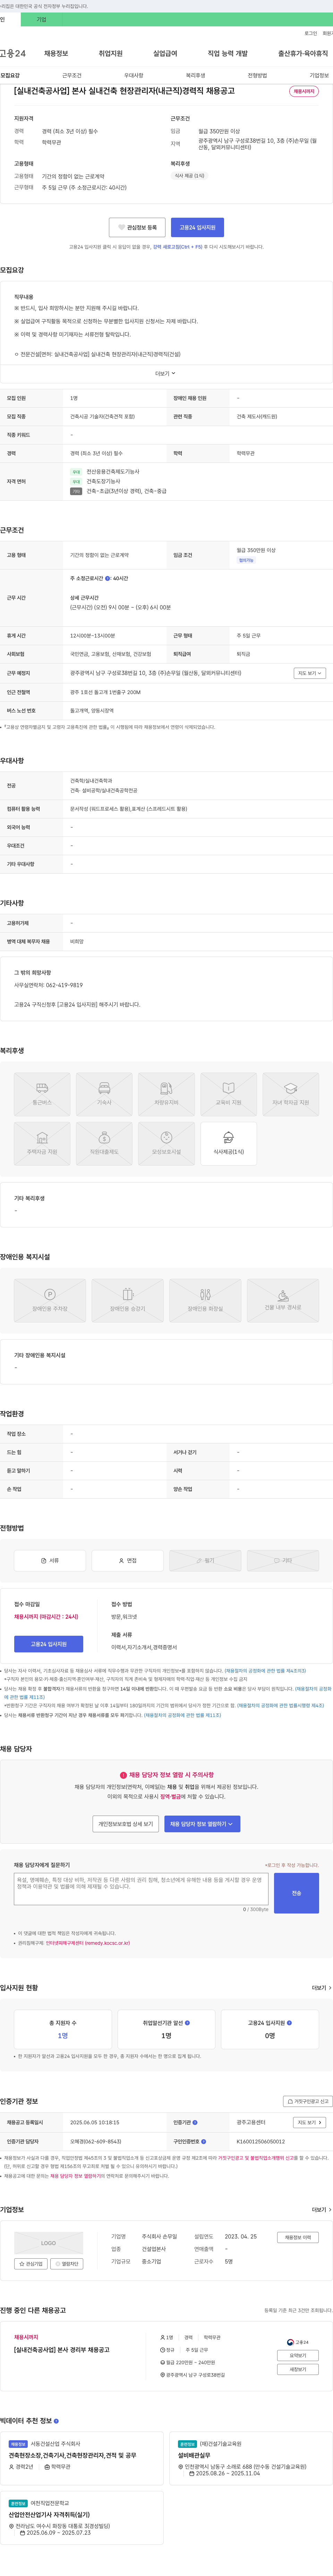Image resolution: width=333 pixels, height=2576 pixels.
Task: Toggle the 관심기업 star button
Action: 31,2263
